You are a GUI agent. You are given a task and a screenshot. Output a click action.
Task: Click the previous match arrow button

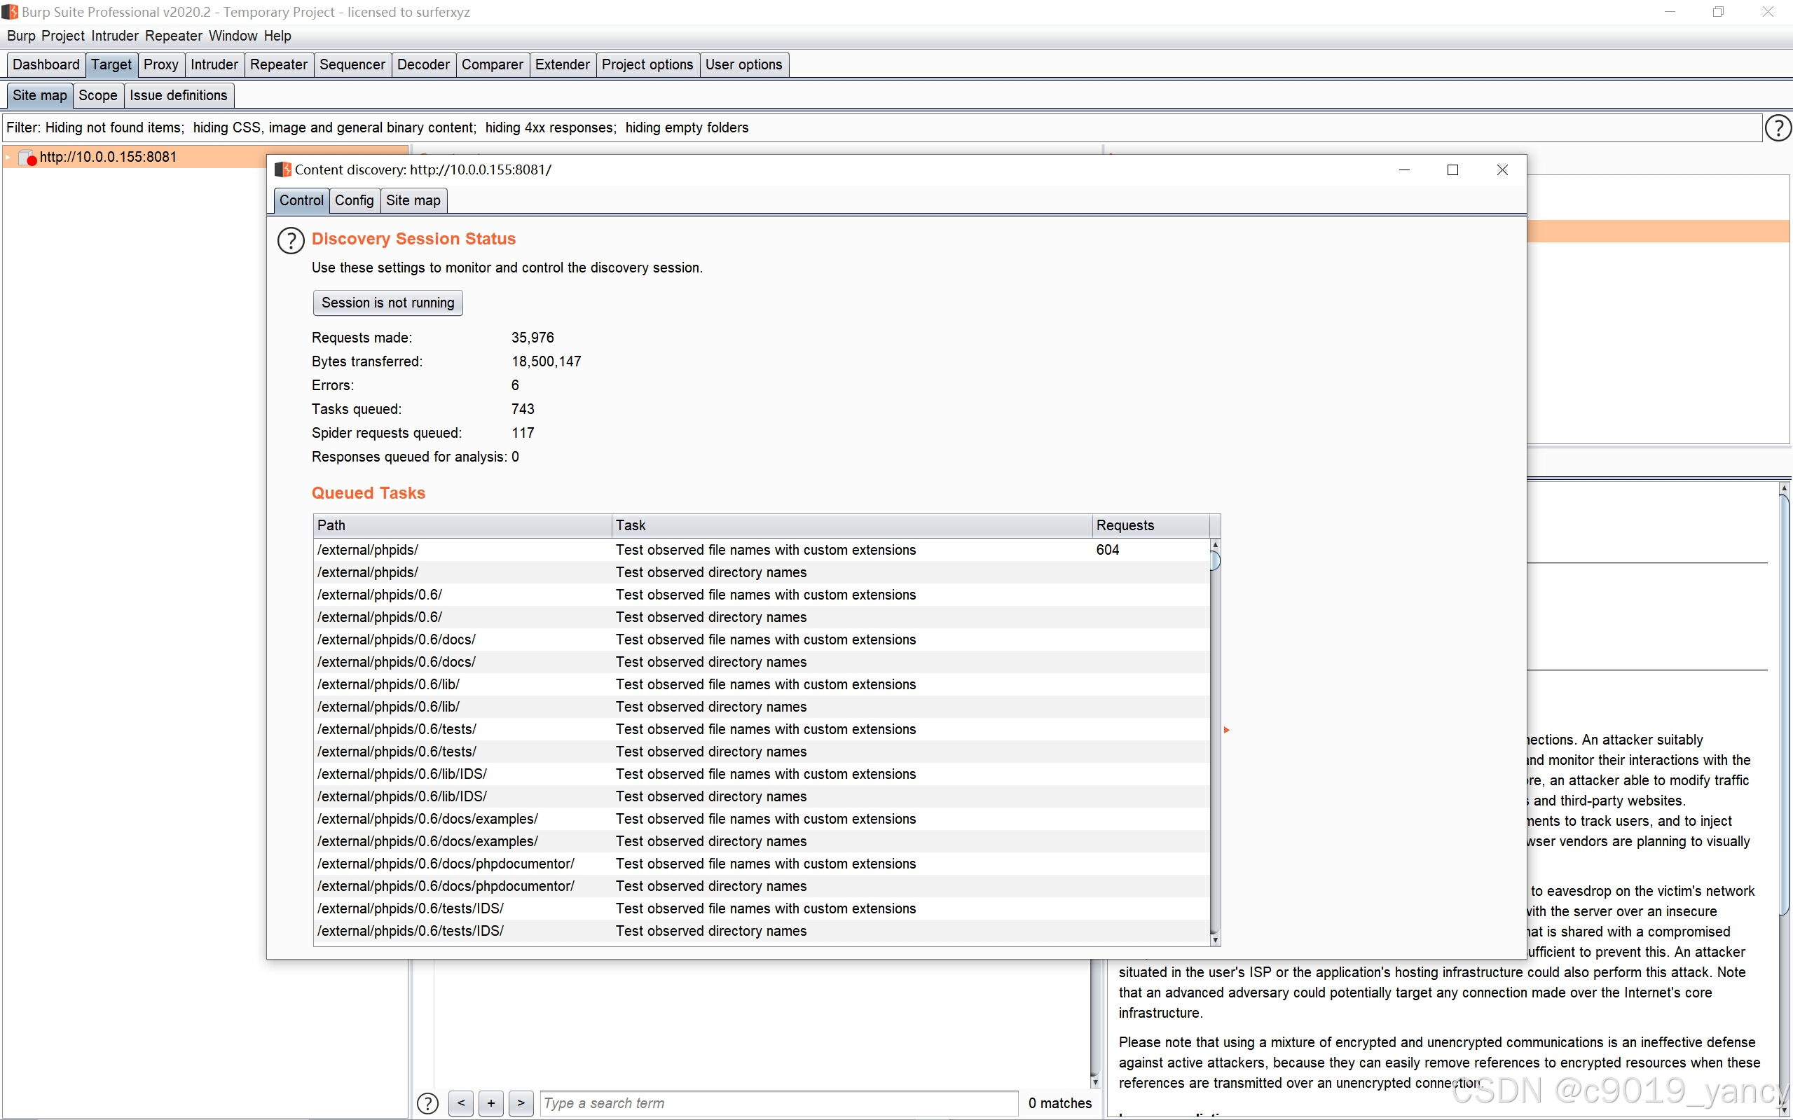[461, 1103]
